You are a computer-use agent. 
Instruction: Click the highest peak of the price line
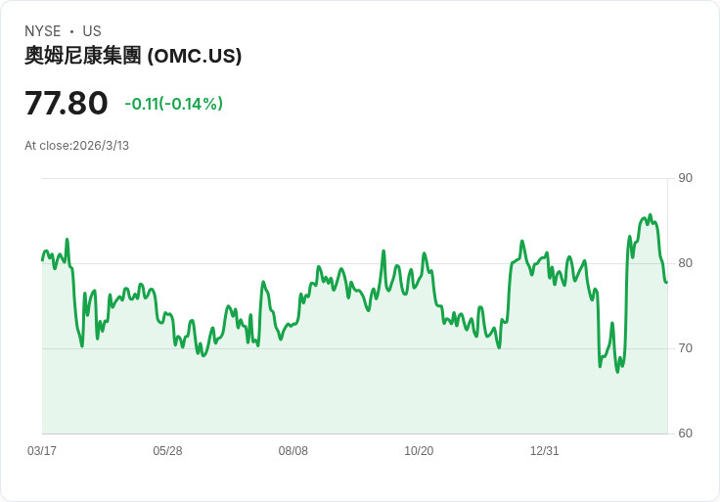click(x=650, y=215)
